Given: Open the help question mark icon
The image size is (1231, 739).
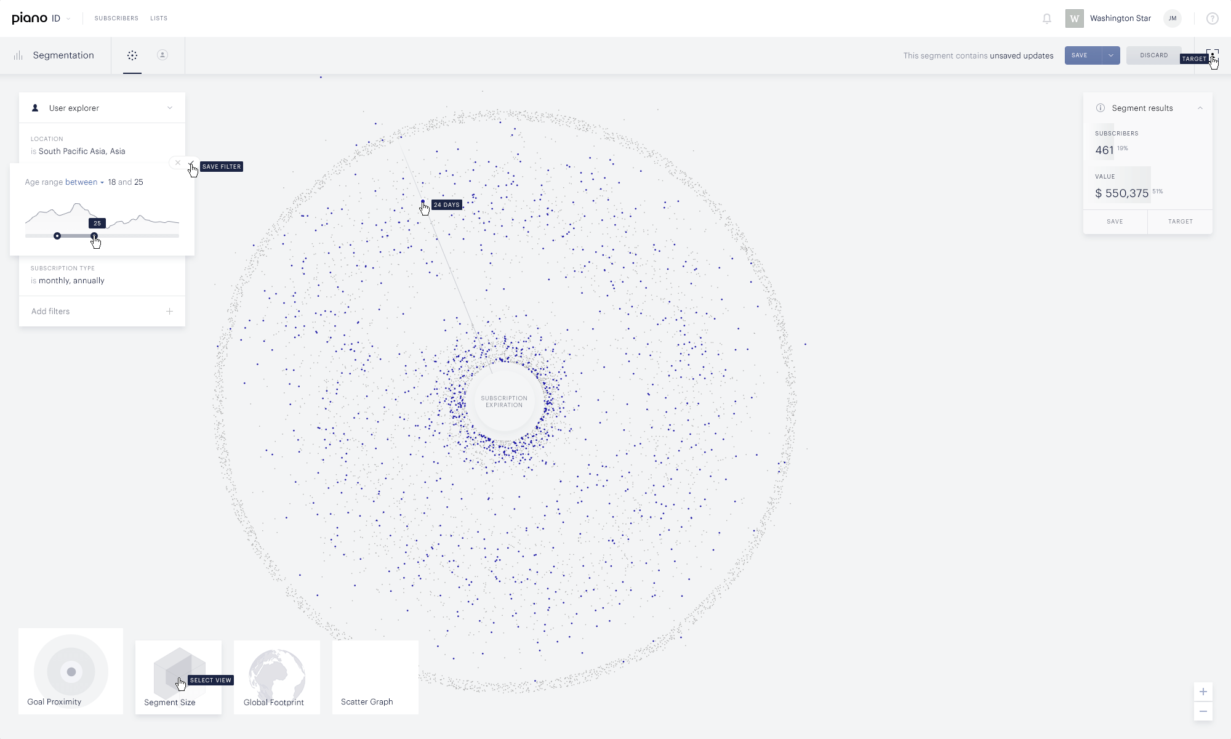Looking at the screenshot, I should click(x=1212, y=18).
